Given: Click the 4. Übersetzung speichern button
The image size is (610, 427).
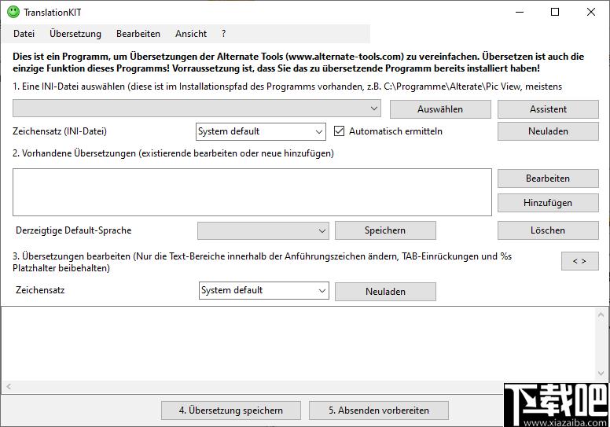Looking at the screenshot, I should coord(231,410).
